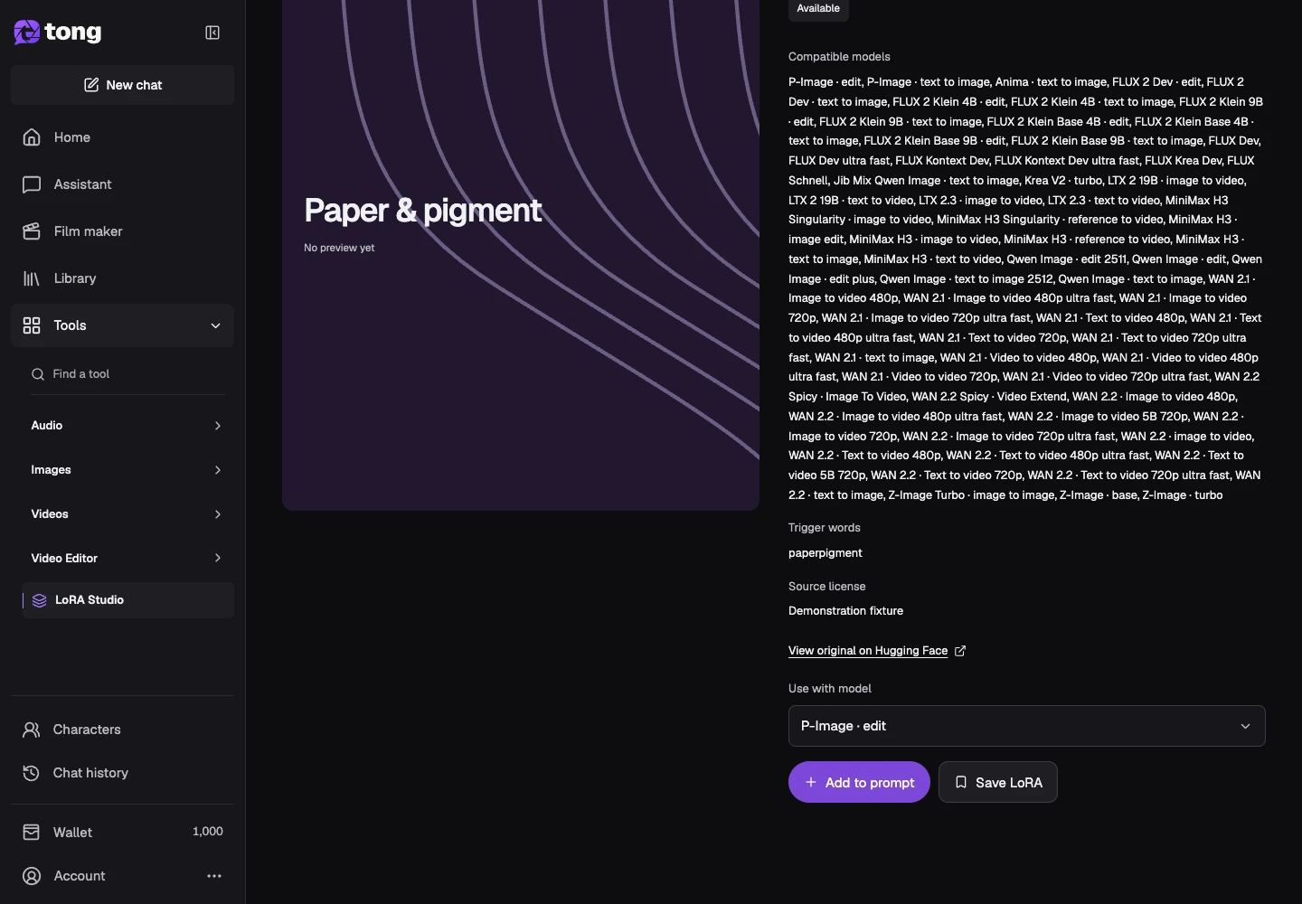Click the Characters people icon
This screenshot has width=1302, height=904.
tap(32, 730)
